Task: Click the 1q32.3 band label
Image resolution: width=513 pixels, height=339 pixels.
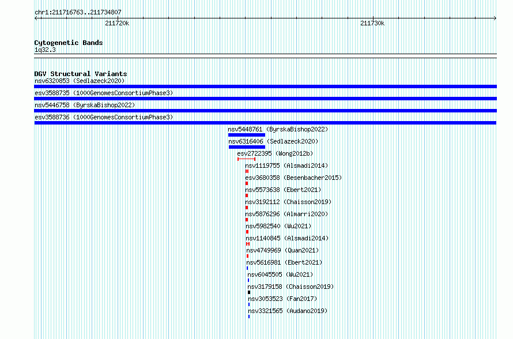Action: click(45, 50)
